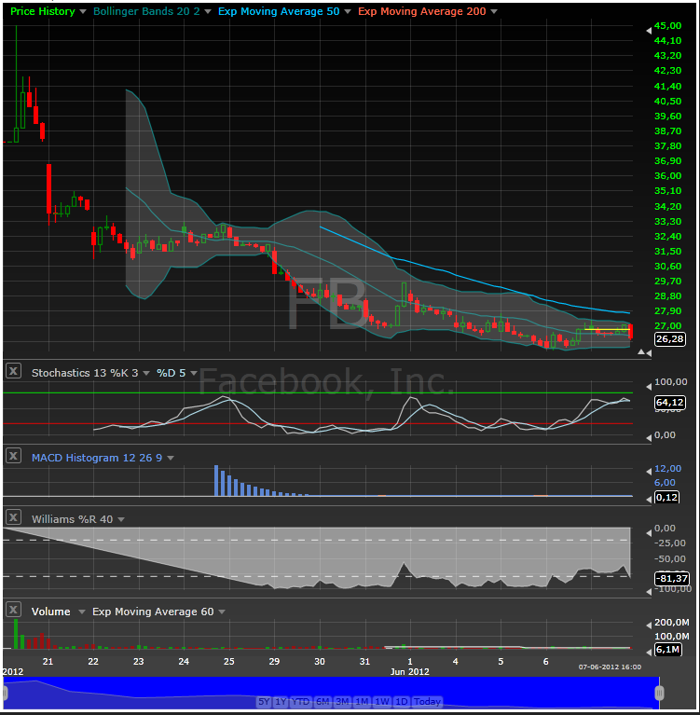Grab the right range slider handle
The height and width of the screenshot is (715, 700).
tap(659, 694)
